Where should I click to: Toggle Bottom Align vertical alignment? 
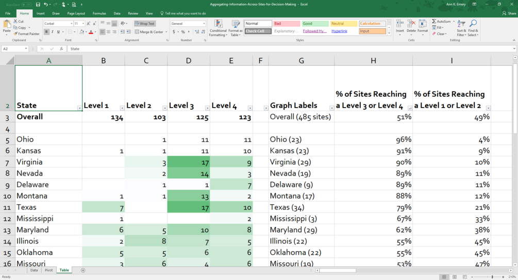[114, 24]
